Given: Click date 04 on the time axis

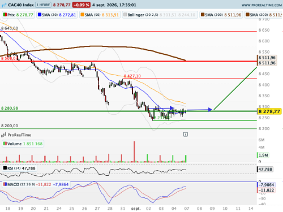Looking at the screenshot, I should coord(174,209).
